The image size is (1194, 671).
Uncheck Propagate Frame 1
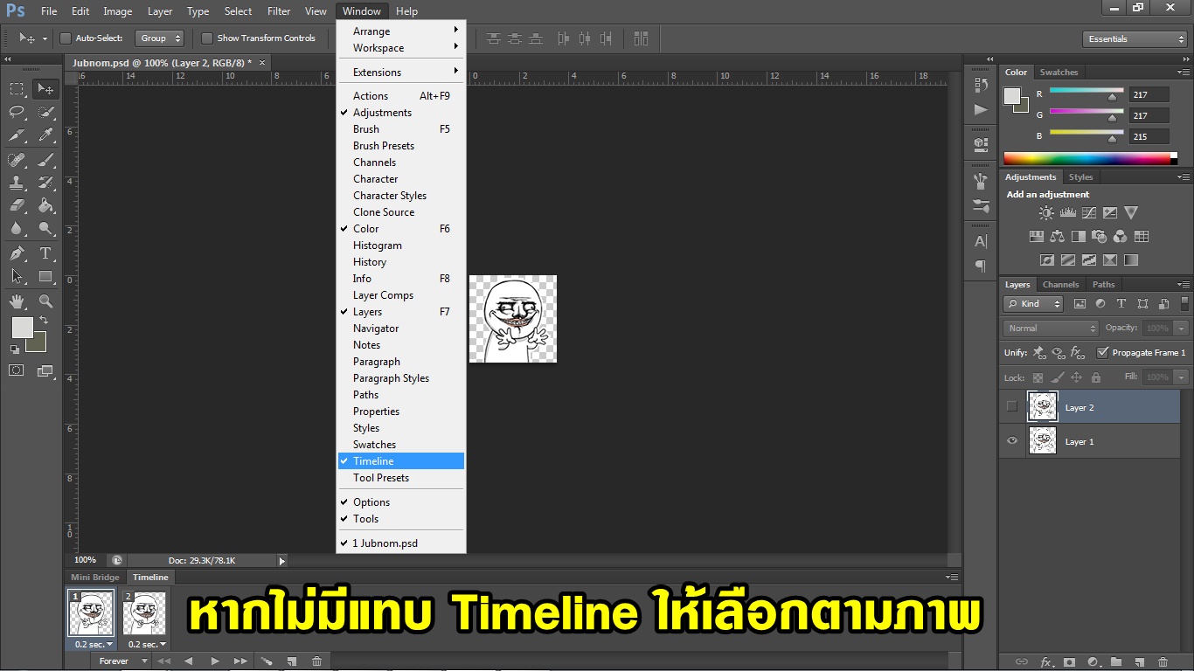1103,352
